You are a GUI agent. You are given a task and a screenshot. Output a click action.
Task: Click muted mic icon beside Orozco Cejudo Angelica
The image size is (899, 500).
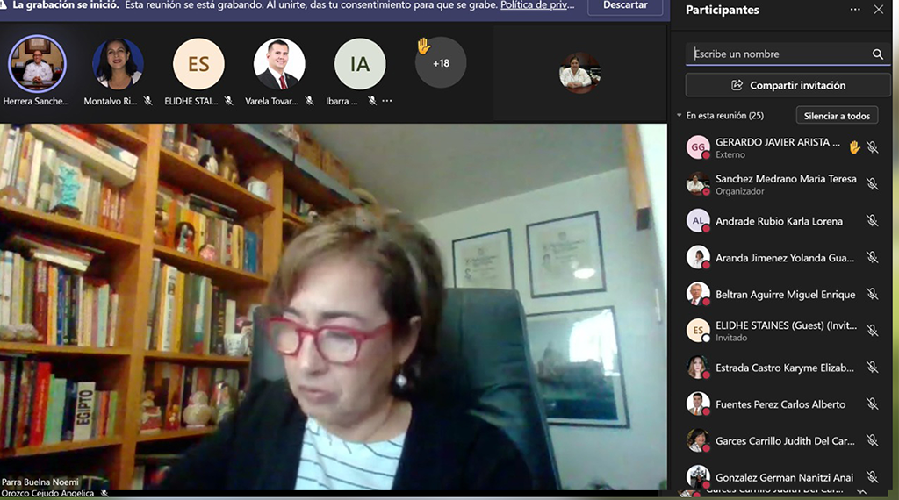coord(104,493)
